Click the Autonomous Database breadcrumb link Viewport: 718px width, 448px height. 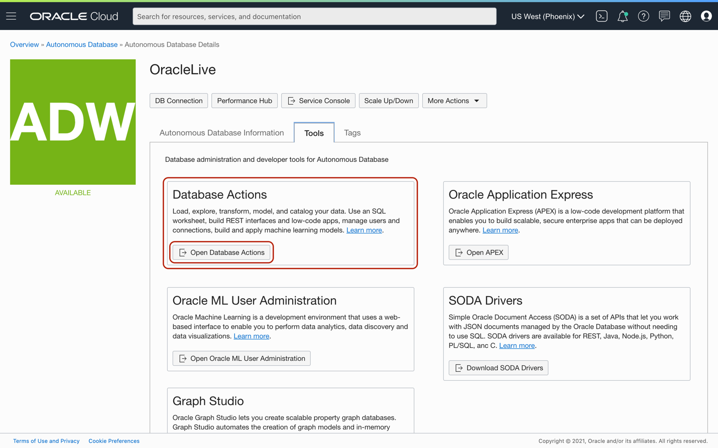pos(82,45)
